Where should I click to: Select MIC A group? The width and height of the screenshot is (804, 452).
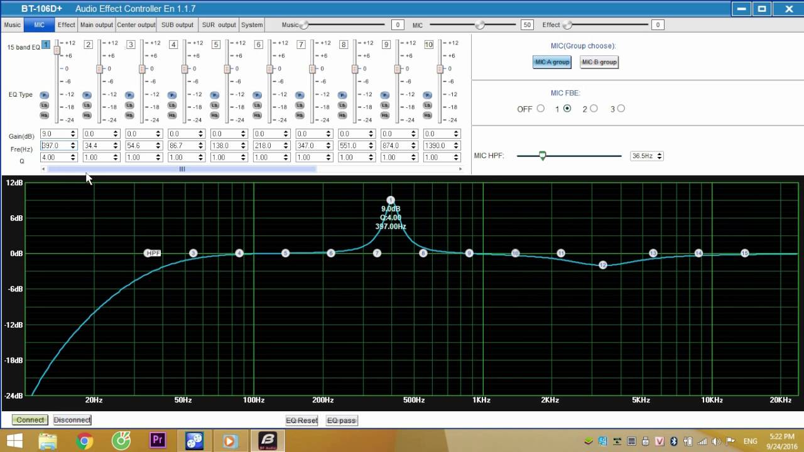coord(552,62)
